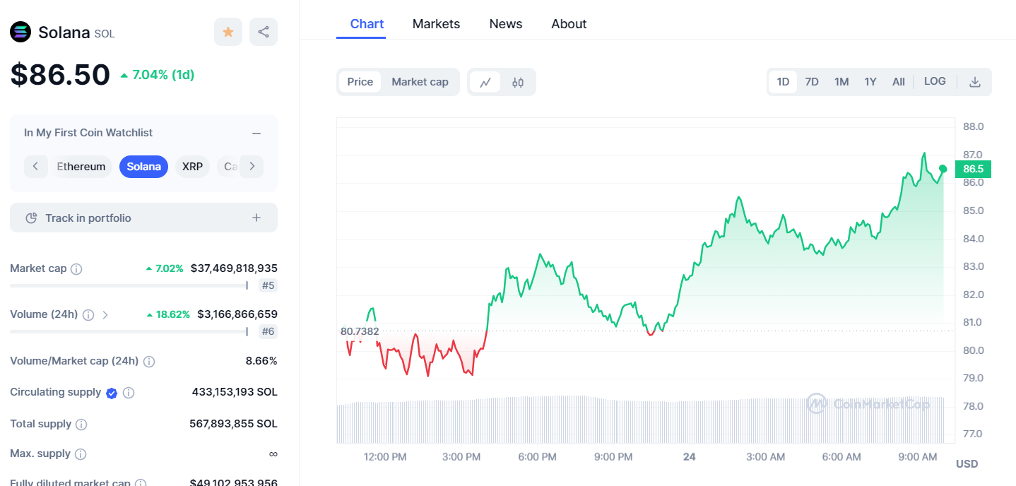Open the Volume (24h) info icon
1016x486 pixels.
click(88, 315)
